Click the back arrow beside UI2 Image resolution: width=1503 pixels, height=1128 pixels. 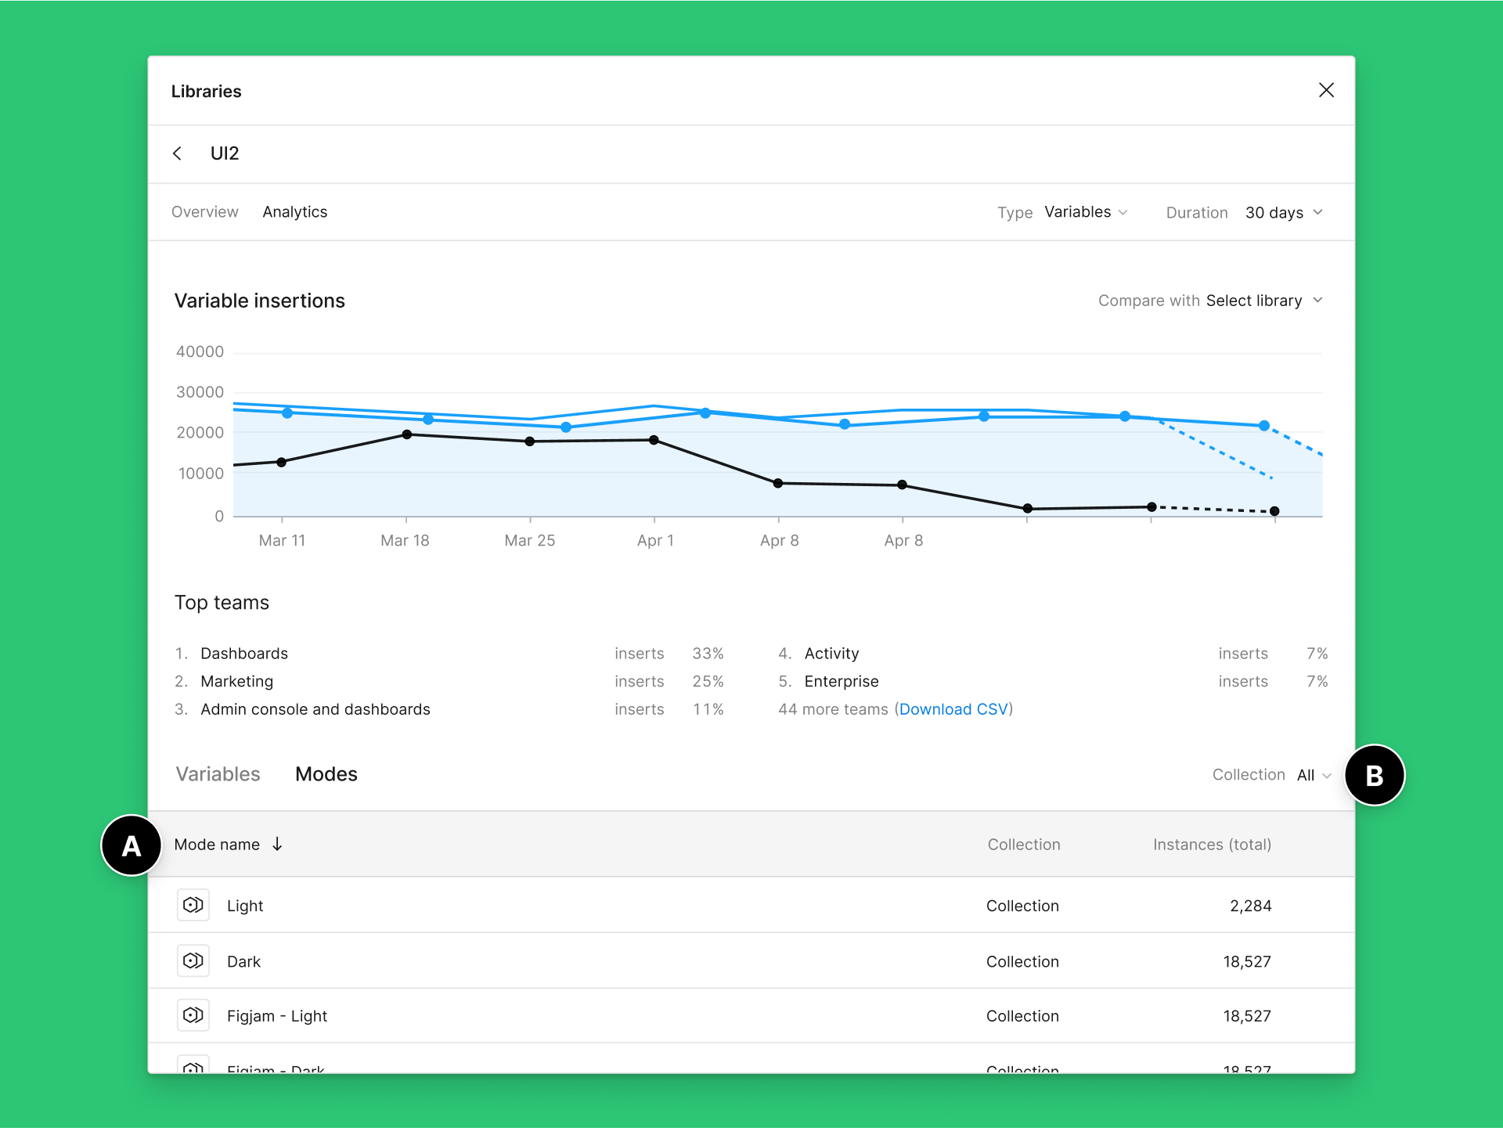pos(178,153)
